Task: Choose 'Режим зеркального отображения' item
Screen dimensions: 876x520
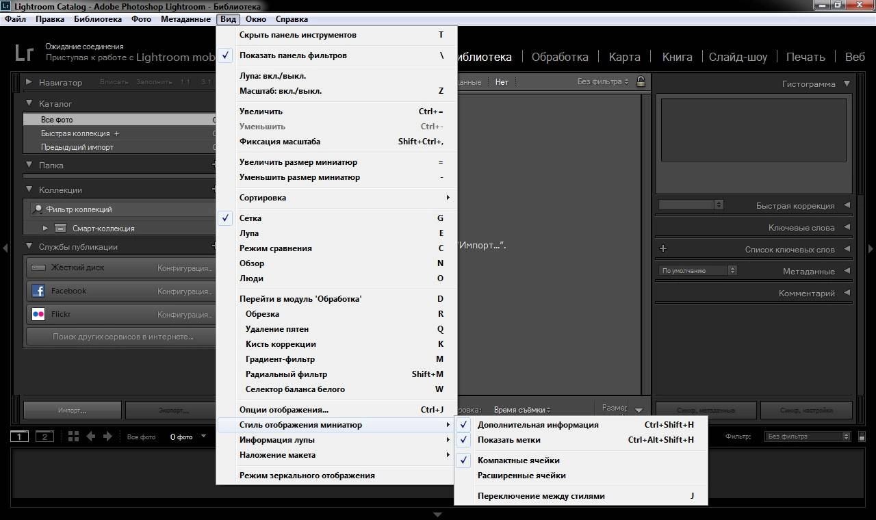Action: [337, 476]
